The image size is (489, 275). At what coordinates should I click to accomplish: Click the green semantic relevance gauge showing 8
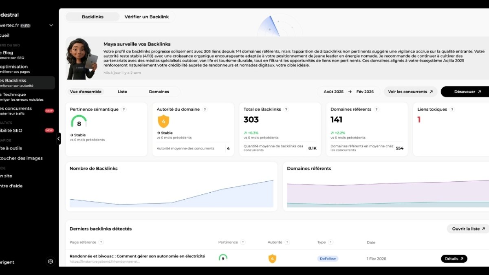(79, 121)
